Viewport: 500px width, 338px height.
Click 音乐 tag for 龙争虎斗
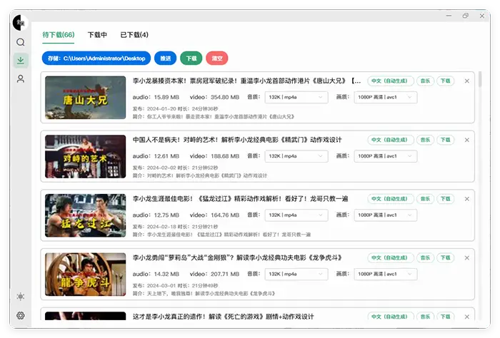425,257
